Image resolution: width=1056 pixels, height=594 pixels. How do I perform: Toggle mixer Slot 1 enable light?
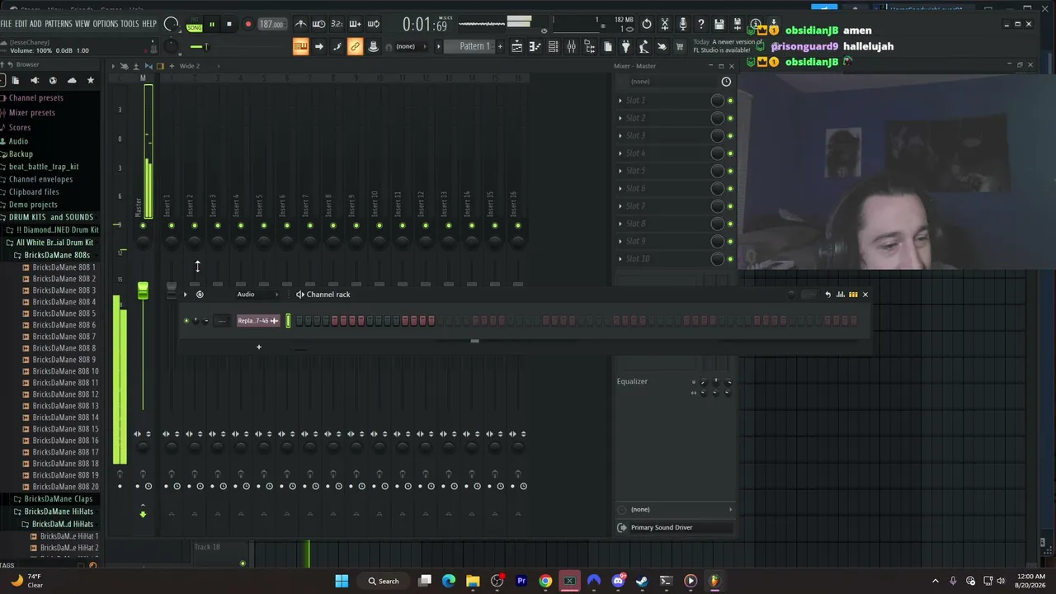(x=730, y=101)
